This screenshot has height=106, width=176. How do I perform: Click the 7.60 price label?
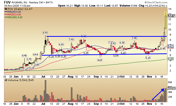coord(71,39)
